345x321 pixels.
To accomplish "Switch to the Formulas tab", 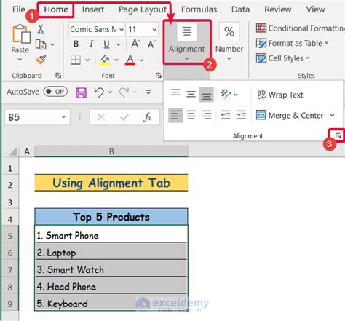I will pos(199,9).
